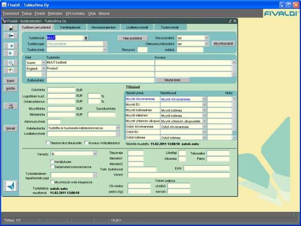This screenshot has height=226, width=301.
Task: Open the Suomi language dropdown
Action: click(x=43, y=62)
